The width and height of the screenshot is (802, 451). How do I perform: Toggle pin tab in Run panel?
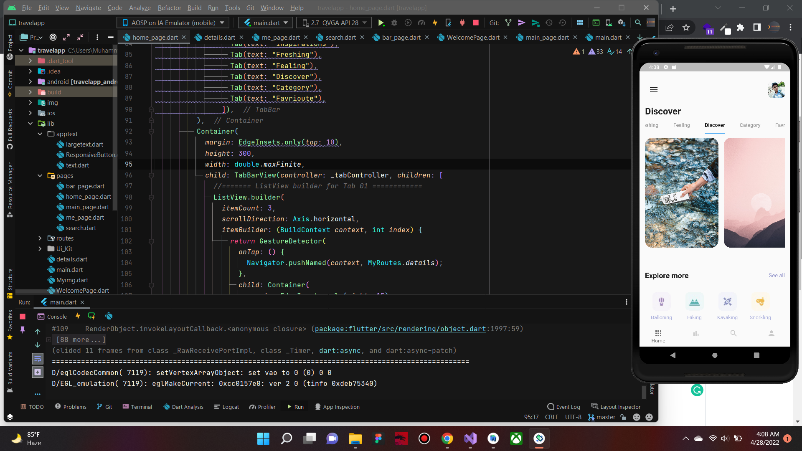click(x=23, y=330)
